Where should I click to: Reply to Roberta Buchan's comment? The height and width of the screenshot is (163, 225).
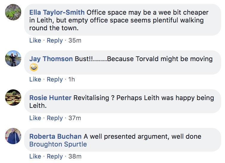tap(55, 156)
